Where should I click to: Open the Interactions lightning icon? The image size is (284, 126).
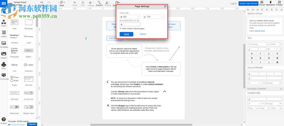(x=270, y=2)
